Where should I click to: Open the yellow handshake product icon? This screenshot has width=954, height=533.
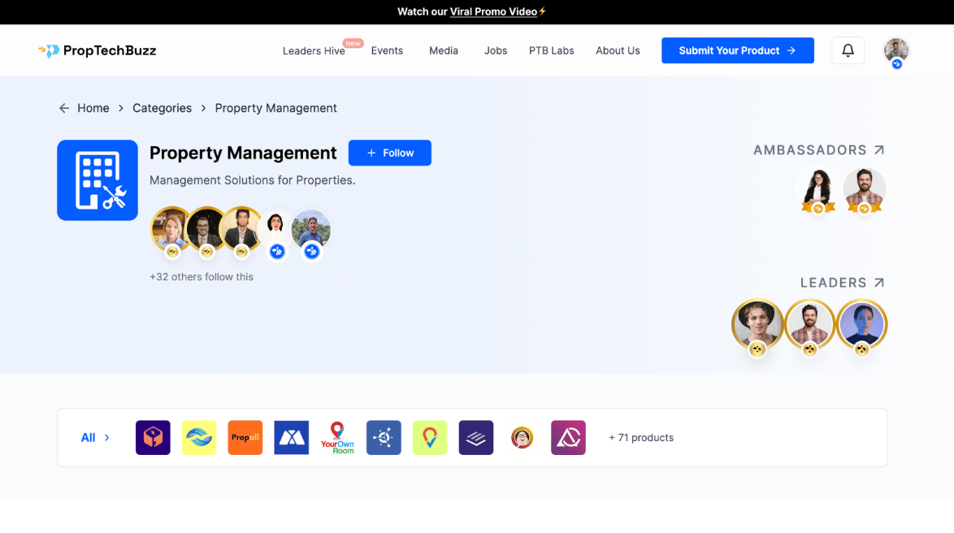coord(199,437)
